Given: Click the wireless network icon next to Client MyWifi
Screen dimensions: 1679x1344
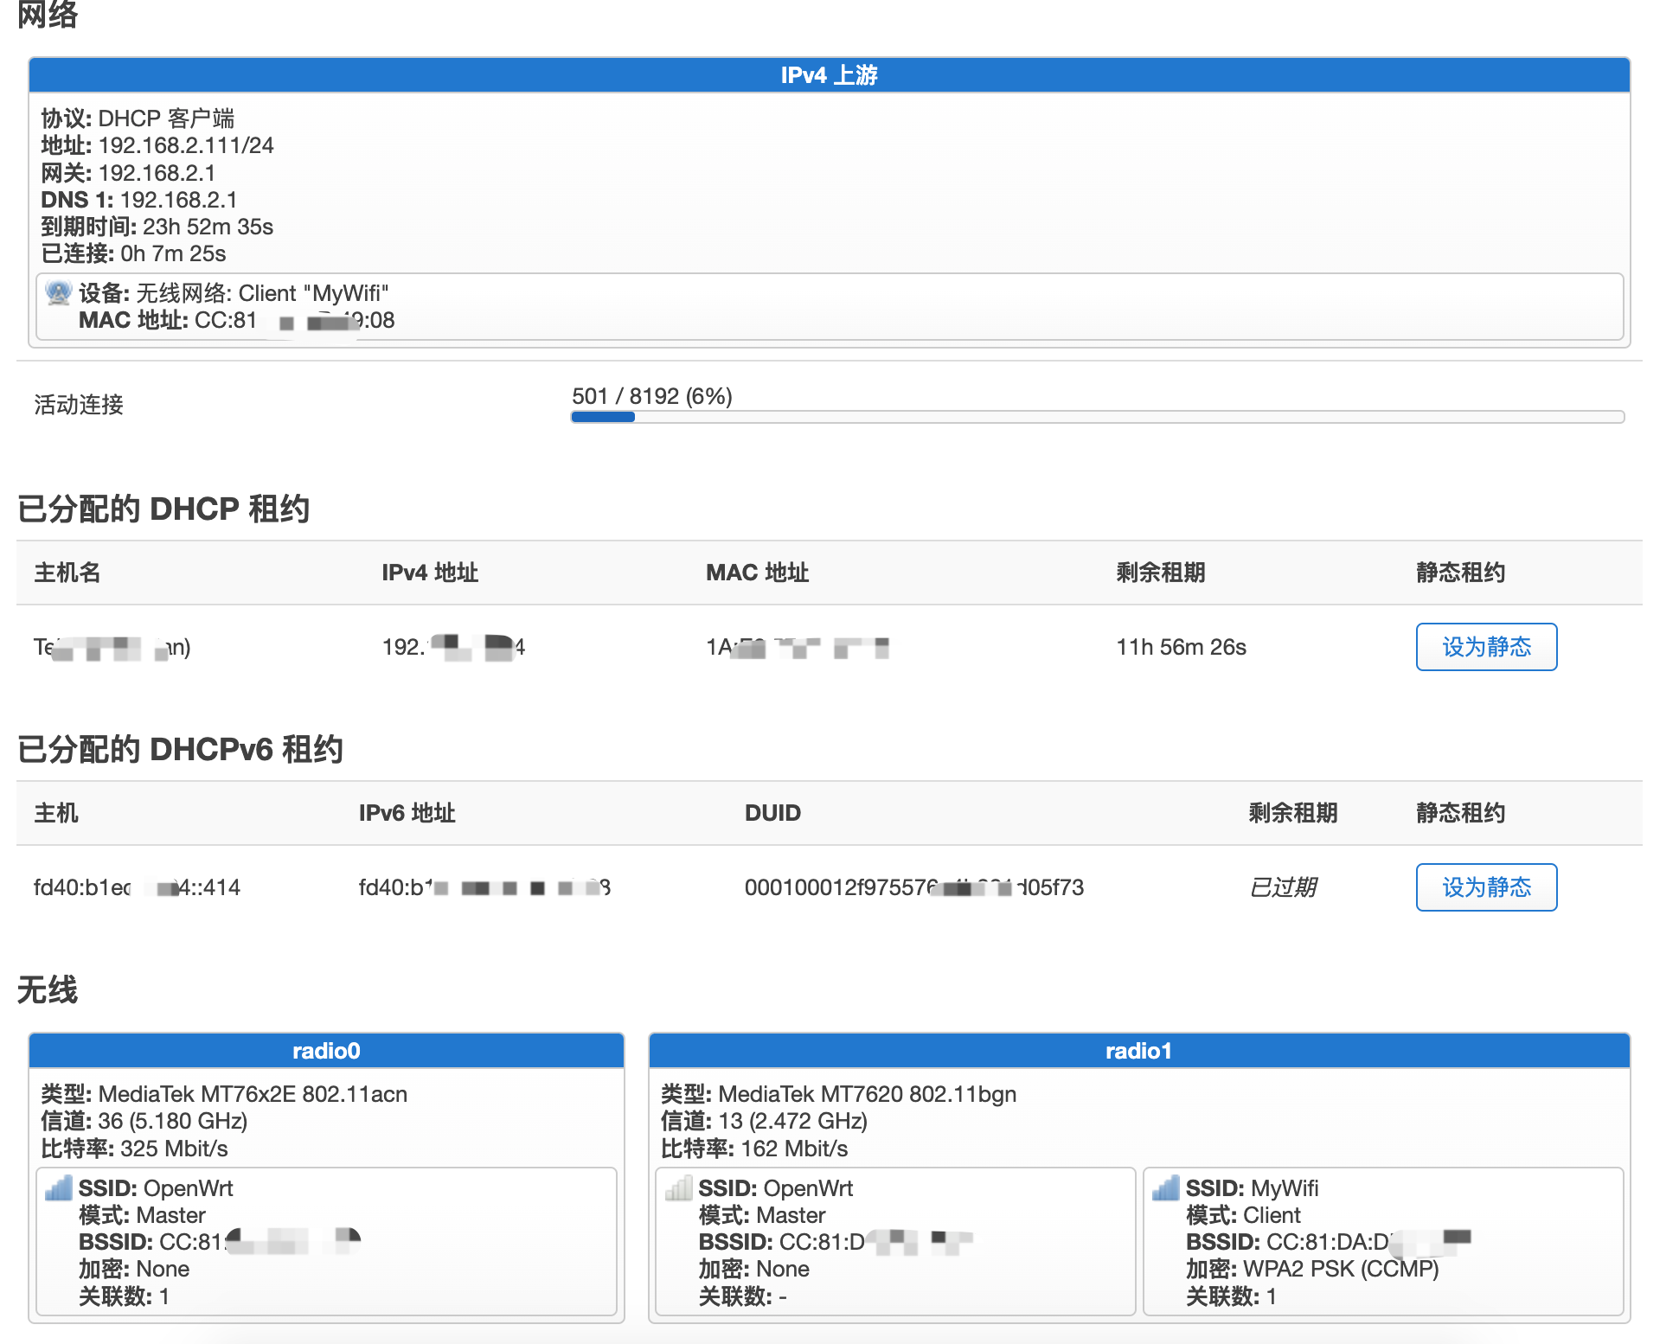Looking at the screenshot, I should coord(58,293).
